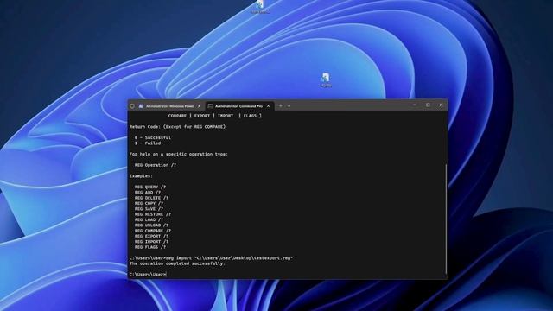
Task: Click the 'REG RESTORE /?' example line
Action: [x=153, y=214]
